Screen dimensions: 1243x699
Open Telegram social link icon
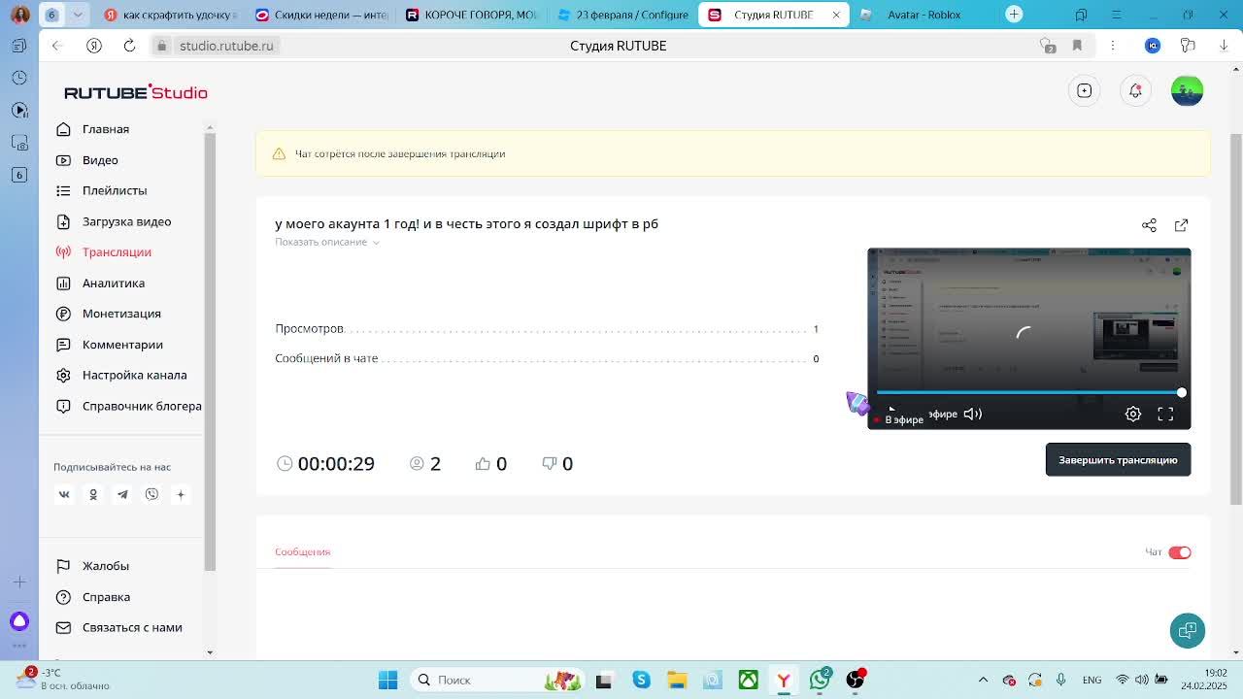click(x=122, y=494)
